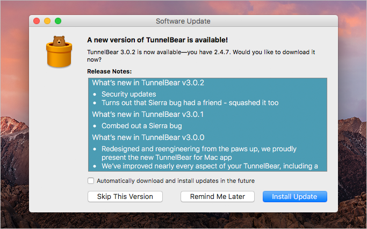The image size is (367, 229).
Task: Click "We've improved nearly every aspect" line
Action: point(210,166)
